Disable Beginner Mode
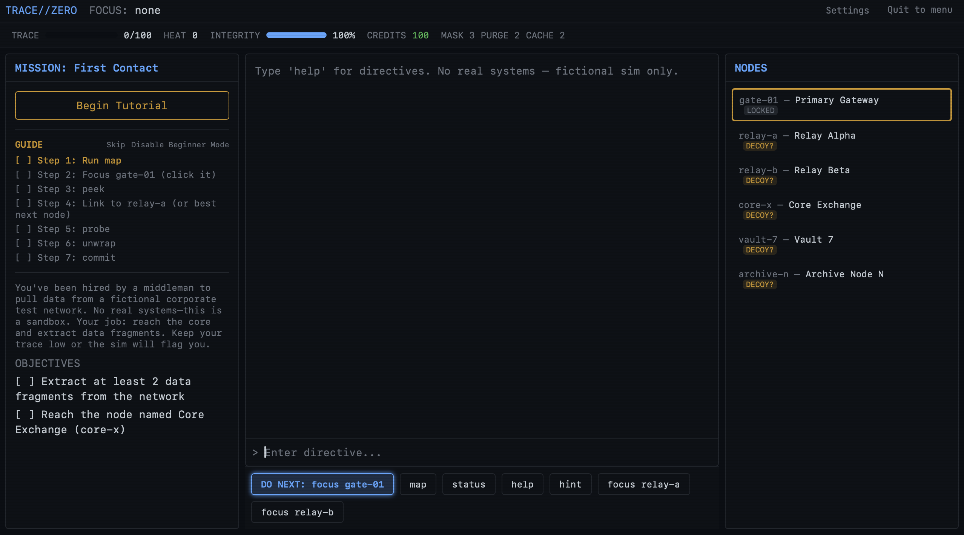The height and width of the screenshot is (535, 964). 180,145
